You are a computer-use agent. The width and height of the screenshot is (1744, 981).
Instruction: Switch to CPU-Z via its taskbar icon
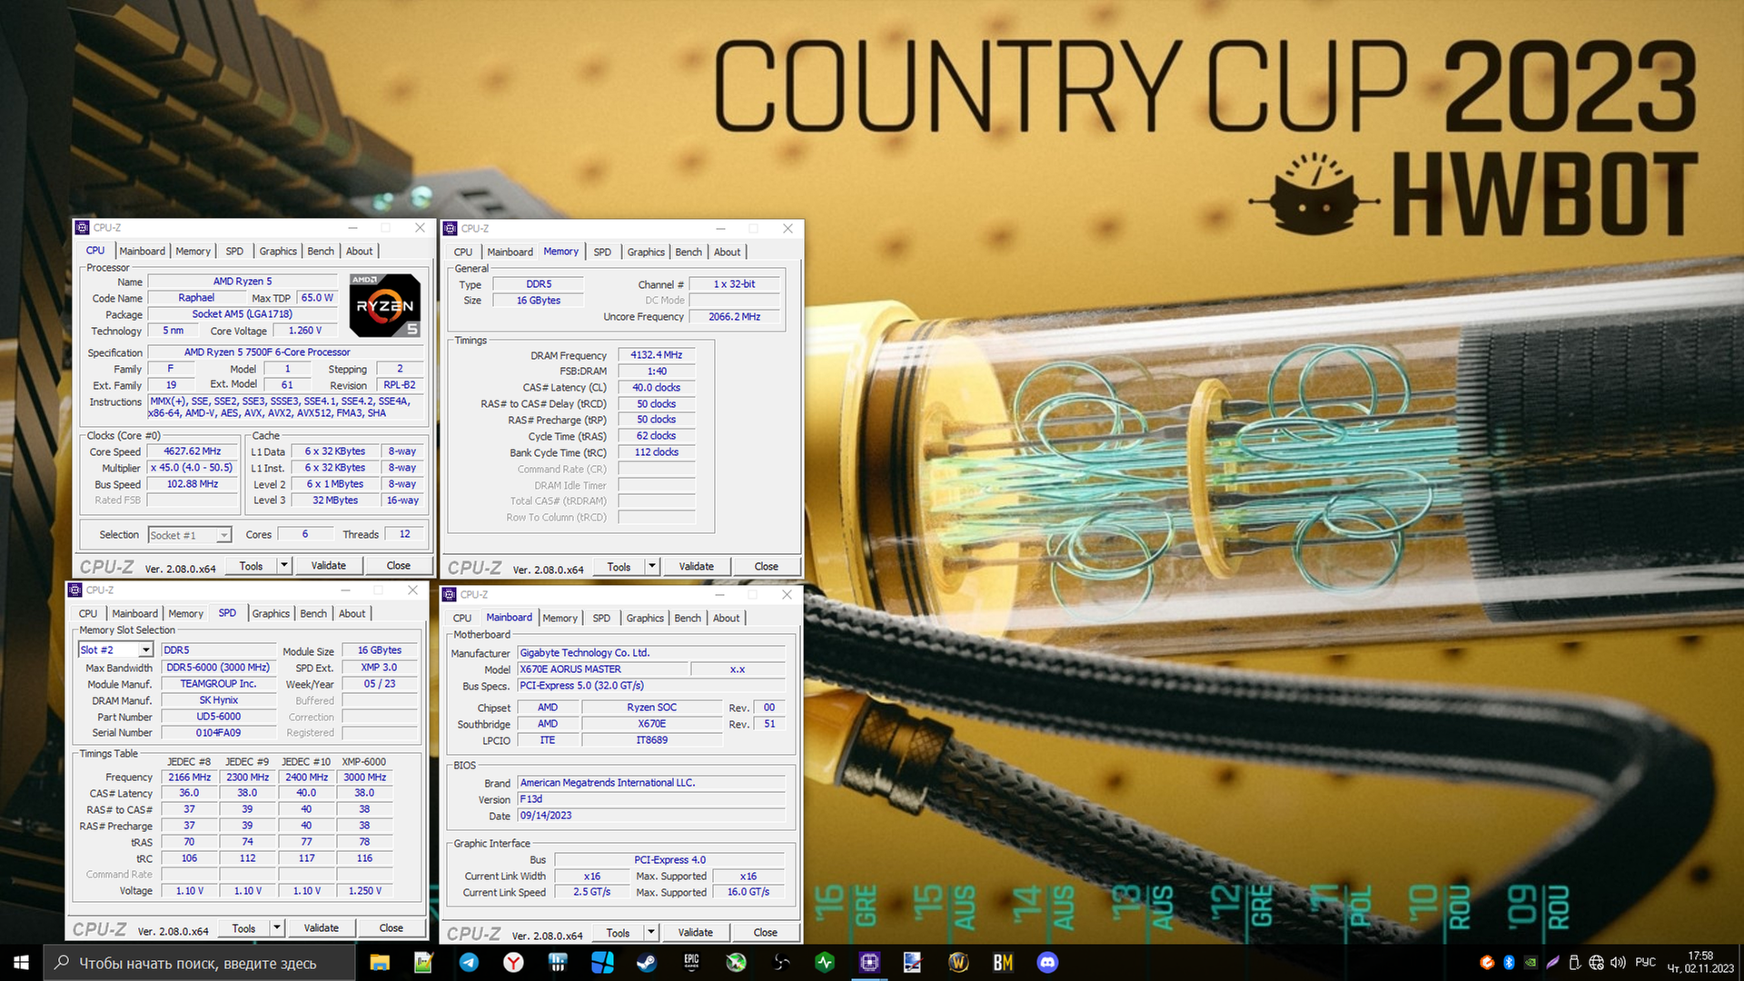pyautogui.click(x=869, y=962)
